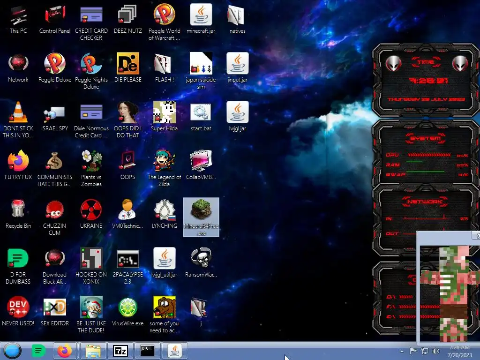Viewport: 480px width, 360px height.
Task: Select the folder icon named j
Action: (199, 307)
